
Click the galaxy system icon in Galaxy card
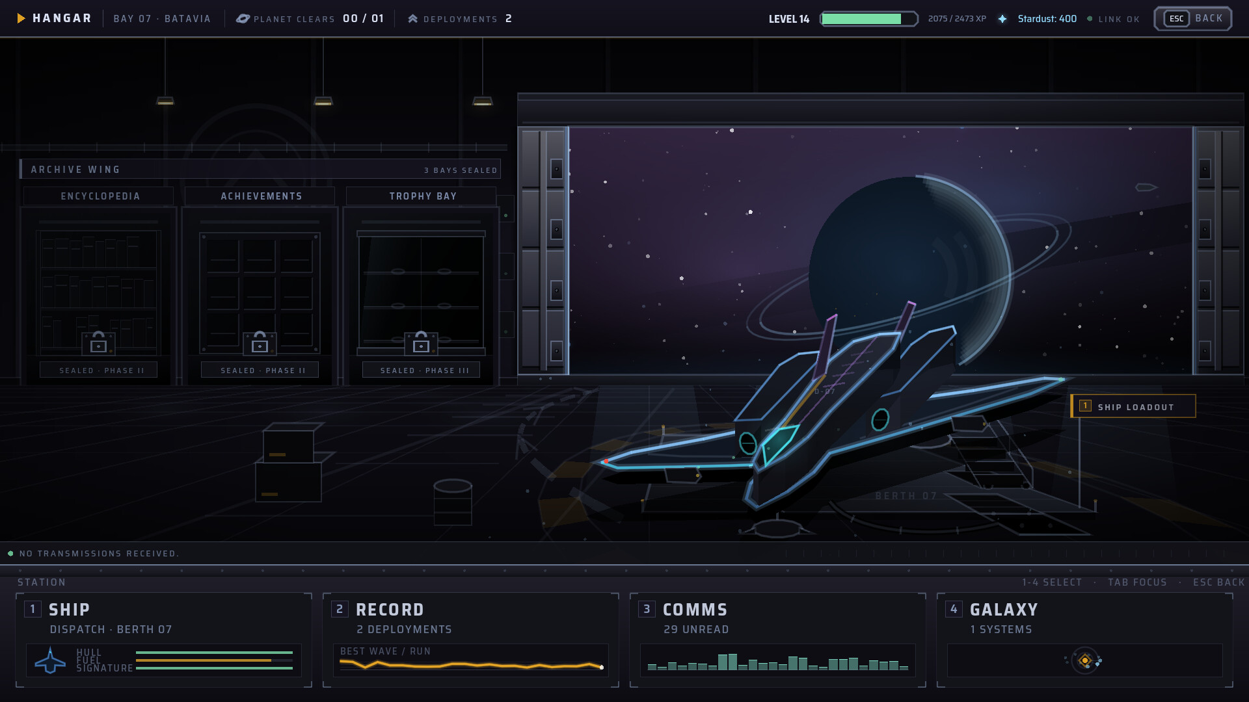pos(1084,660)
